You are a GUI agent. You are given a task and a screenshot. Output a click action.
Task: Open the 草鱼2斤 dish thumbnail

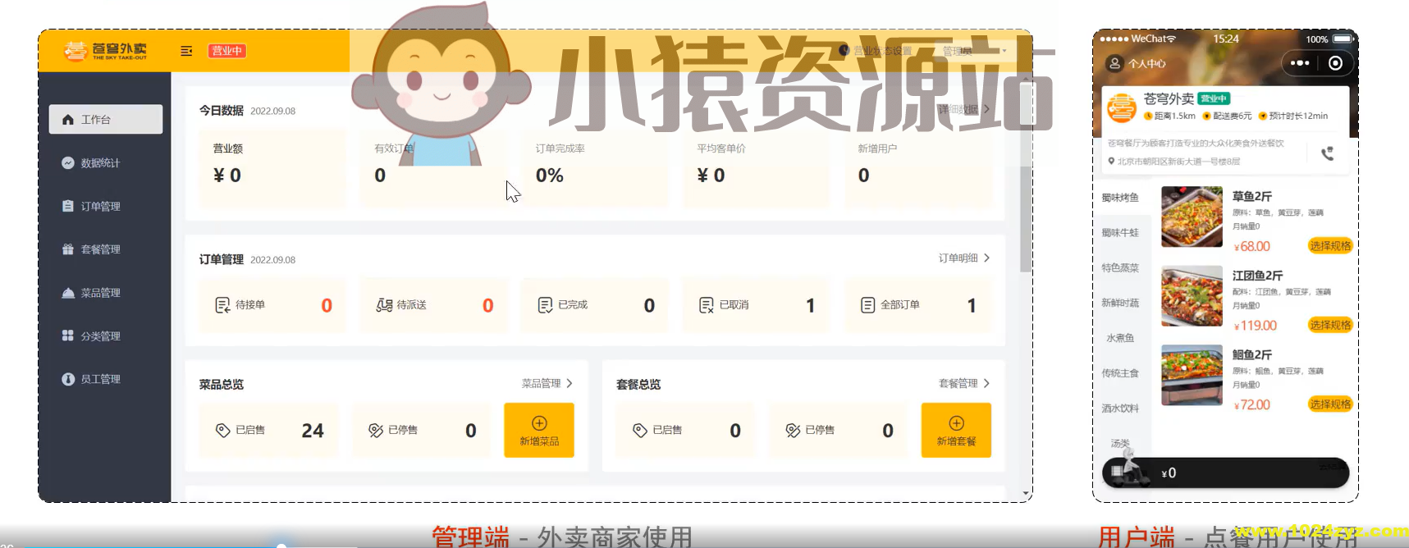(x=1192, y=217)
